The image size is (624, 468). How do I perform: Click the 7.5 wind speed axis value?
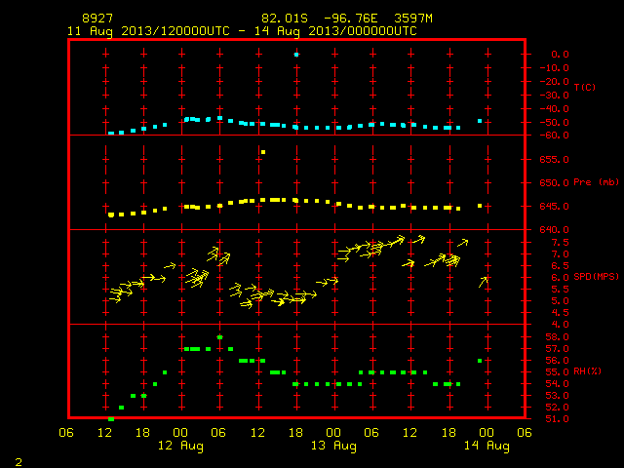[x=560, y=243]
